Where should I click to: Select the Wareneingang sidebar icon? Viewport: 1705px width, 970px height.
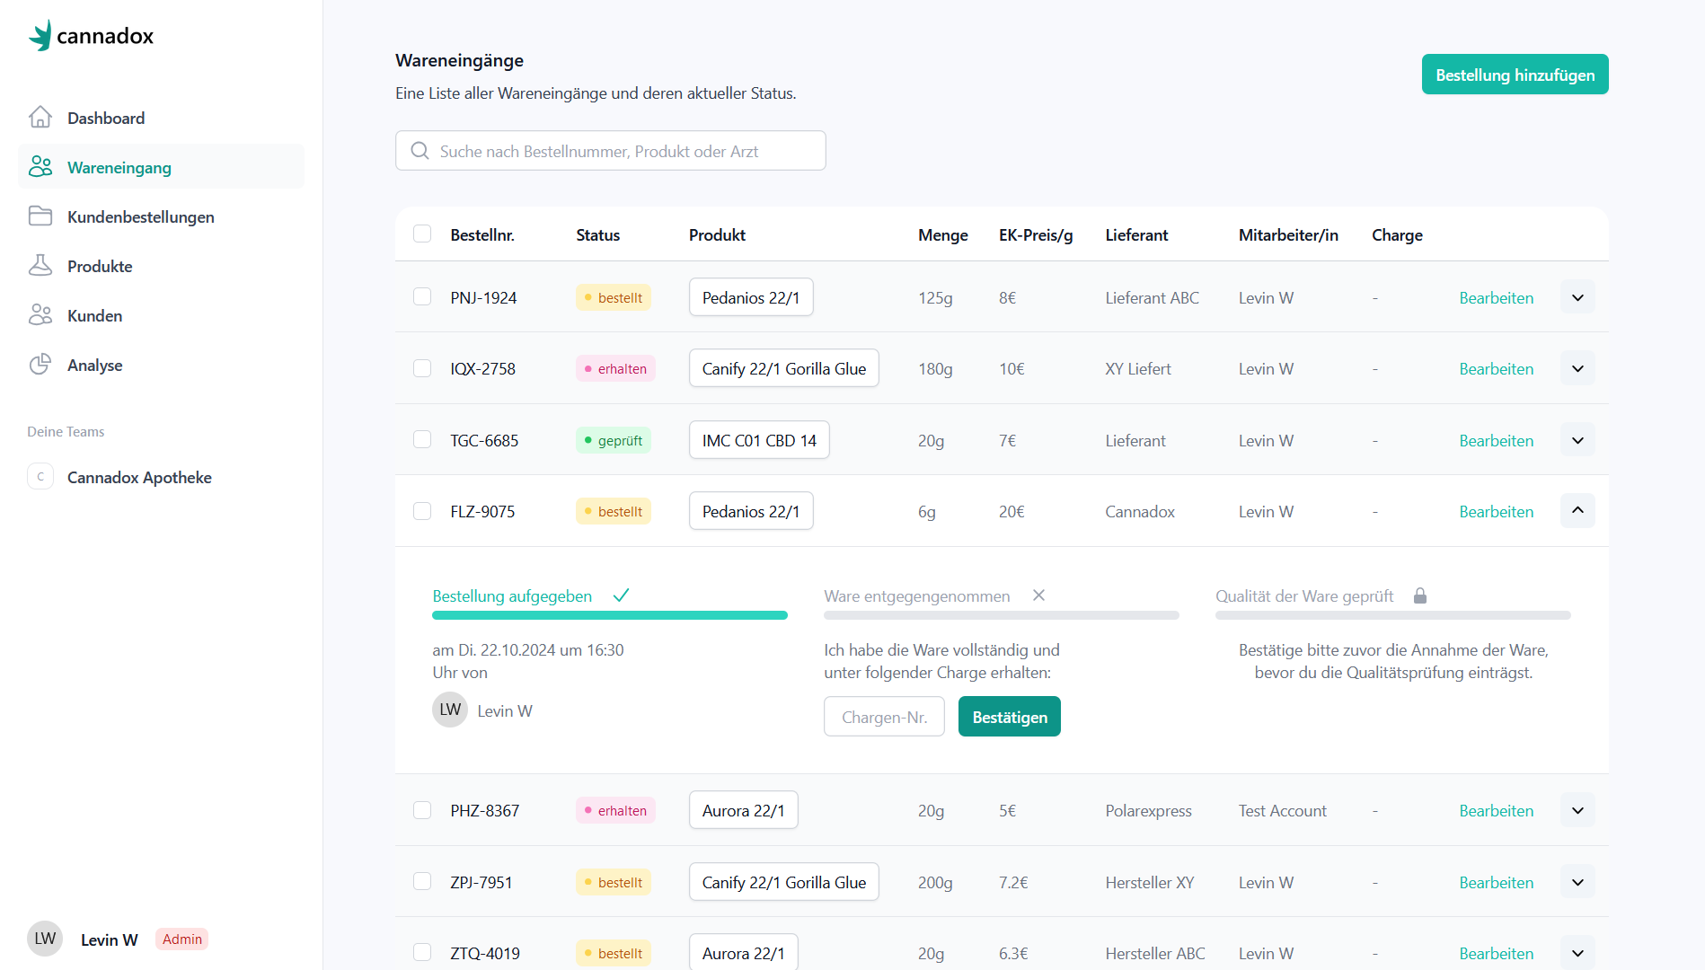[x=39, y=166]
